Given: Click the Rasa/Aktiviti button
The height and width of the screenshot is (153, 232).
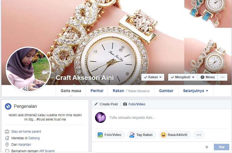Looking at the screenshot, I should tap(175, 135).
